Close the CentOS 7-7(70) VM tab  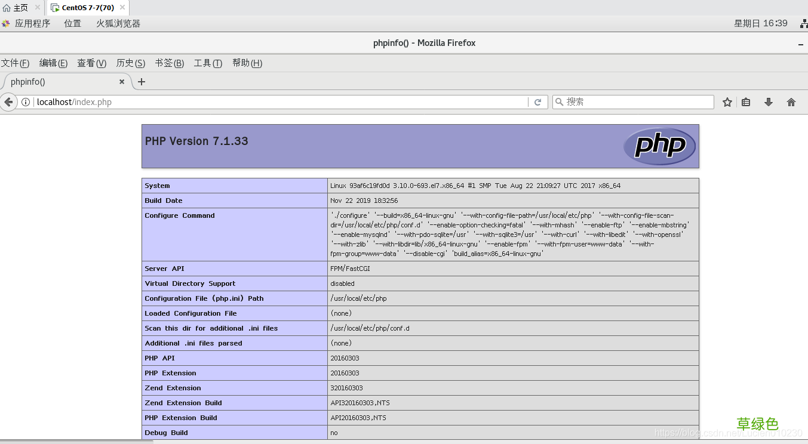(122, 8)
